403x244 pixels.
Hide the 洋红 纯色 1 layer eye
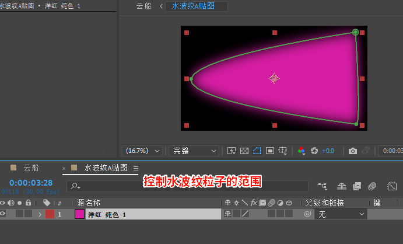(x=2, y=214)
